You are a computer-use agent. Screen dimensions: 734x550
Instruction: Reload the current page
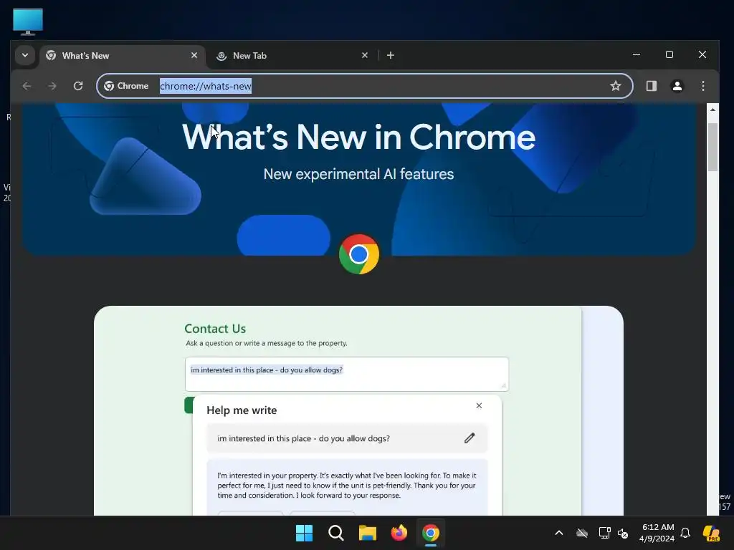78,86
